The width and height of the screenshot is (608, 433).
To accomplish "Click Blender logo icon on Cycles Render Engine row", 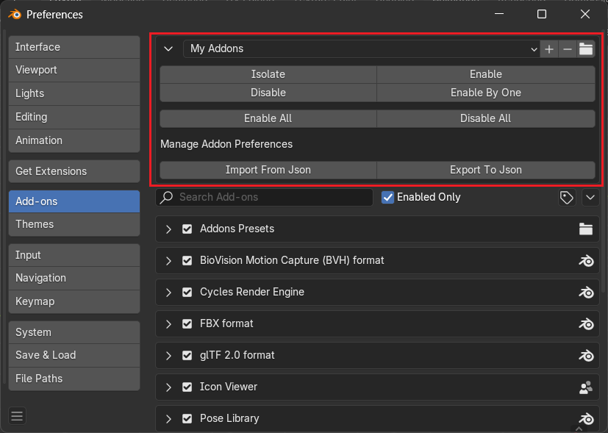I will [586, 292].
